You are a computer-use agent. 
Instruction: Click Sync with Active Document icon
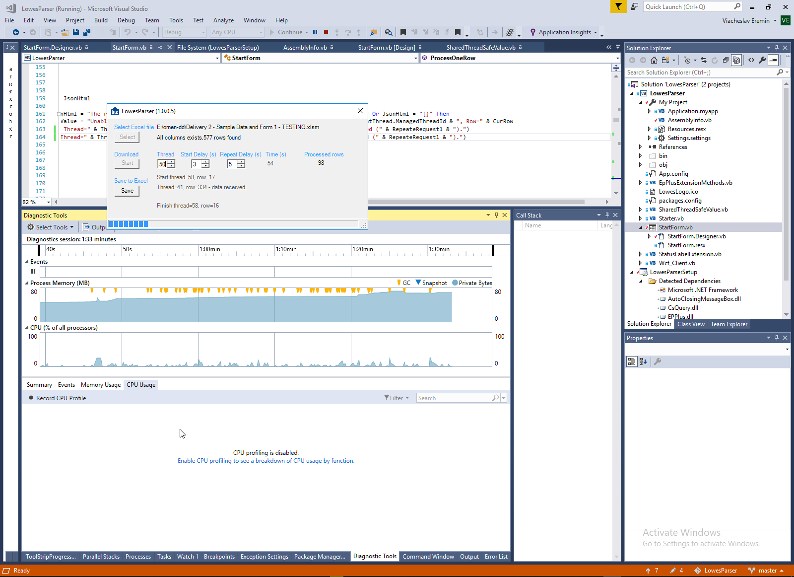703,60
